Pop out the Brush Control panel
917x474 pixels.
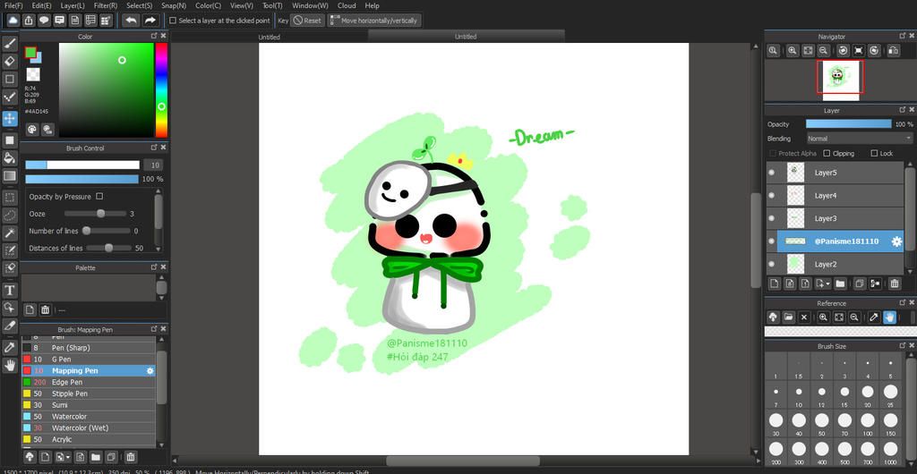tap(154, 148)
